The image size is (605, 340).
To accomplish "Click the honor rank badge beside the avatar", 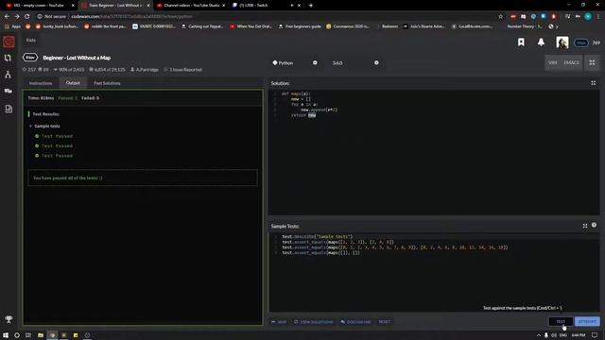I will tap(581, 42).
